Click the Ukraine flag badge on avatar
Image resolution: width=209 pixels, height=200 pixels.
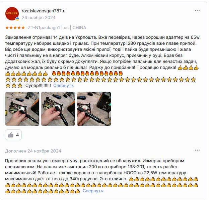17,19
